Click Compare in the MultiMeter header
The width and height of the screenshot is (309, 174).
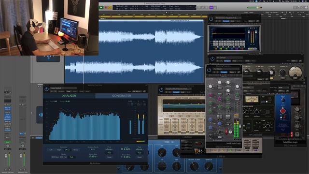61,91
